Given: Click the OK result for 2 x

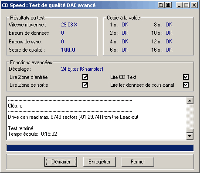Looking at the screenshot, I should coord(125,33).
